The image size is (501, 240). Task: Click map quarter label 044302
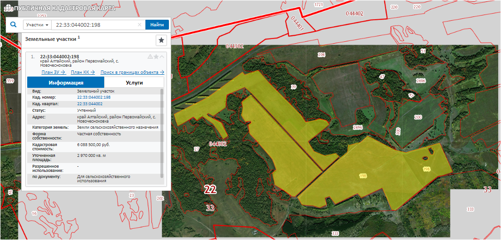click(235, 46)
